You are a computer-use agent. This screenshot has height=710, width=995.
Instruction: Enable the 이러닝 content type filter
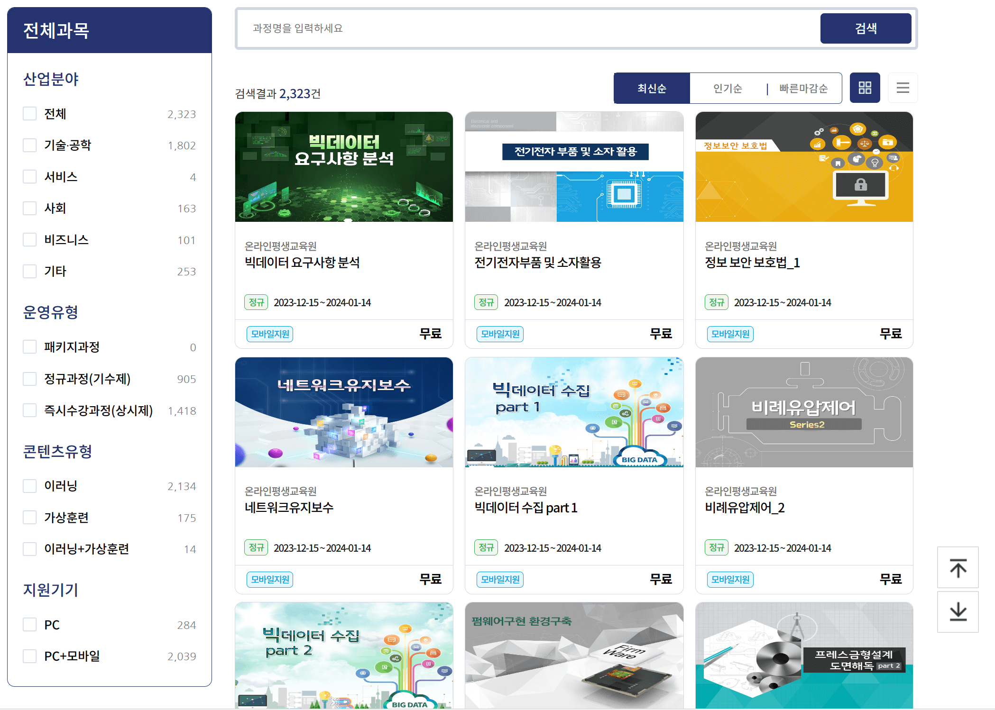(29, 485)
